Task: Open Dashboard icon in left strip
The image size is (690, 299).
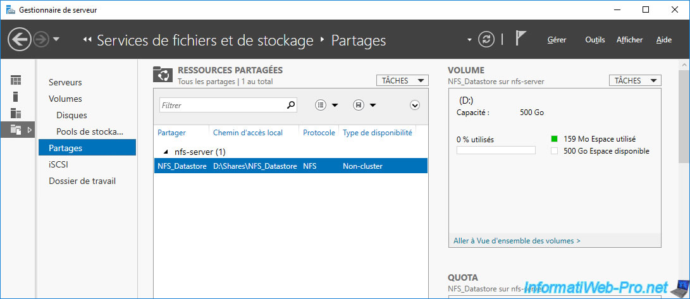Action: tap(16, 80)
